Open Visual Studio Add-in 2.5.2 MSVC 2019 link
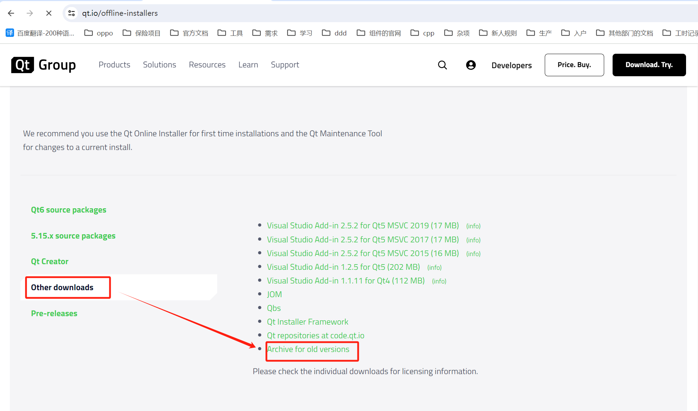The image size is (698, 411). 363,226
